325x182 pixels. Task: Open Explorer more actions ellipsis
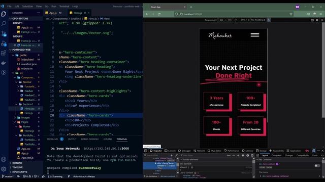point(38,13)
